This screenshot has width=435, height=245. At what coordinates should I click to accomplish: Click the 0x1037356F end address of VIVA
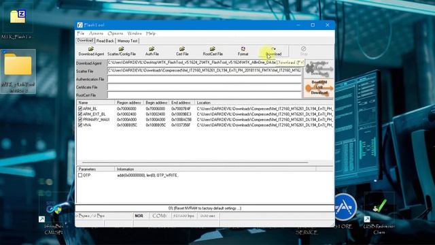(181, 125)
